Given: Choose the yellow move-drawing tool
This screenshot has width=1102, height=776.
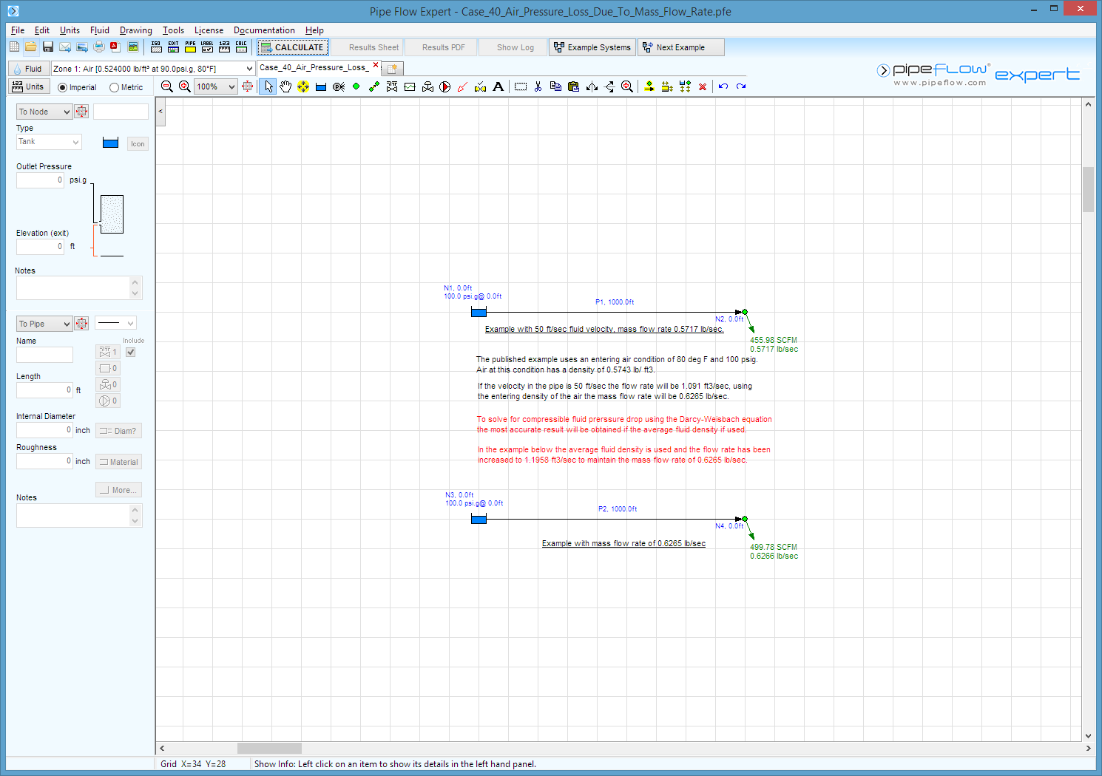Looking at the screenshot, I should pyautogui.click(x=303, y=86).
